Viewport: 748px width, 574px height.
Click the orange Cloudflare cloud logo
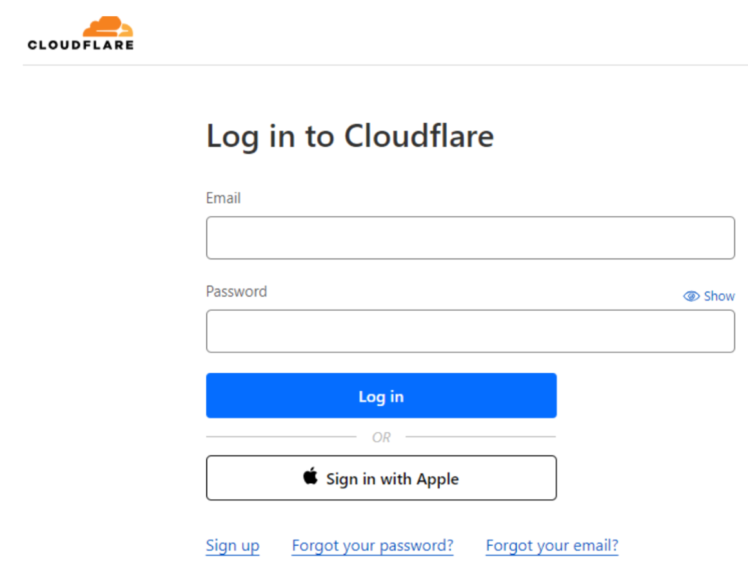pyautogui.click(x=108, y=26)
